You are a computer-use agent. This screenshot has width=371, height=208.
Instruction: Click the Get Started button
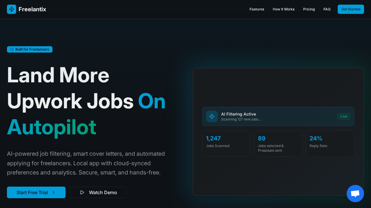(x=351, y=9)
